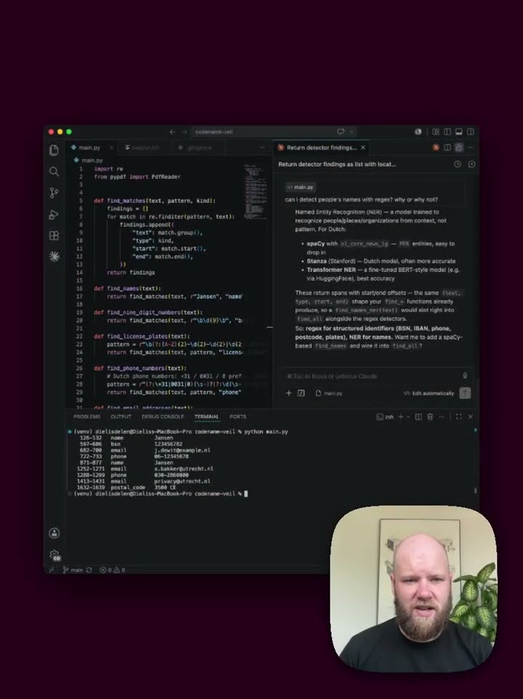This screenshot has height=699, width=523.
Task: Click the terminal prompt input line
Action: 161,493
